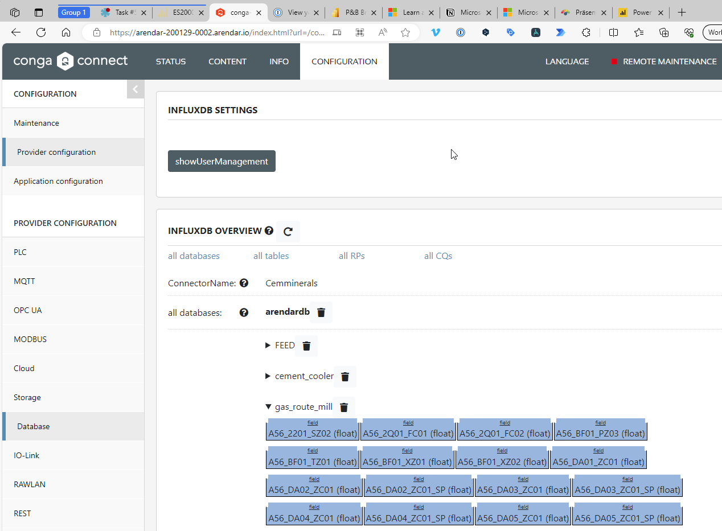Open the Cloud provider configuration

pyautogui.click(x=73, y=368)
